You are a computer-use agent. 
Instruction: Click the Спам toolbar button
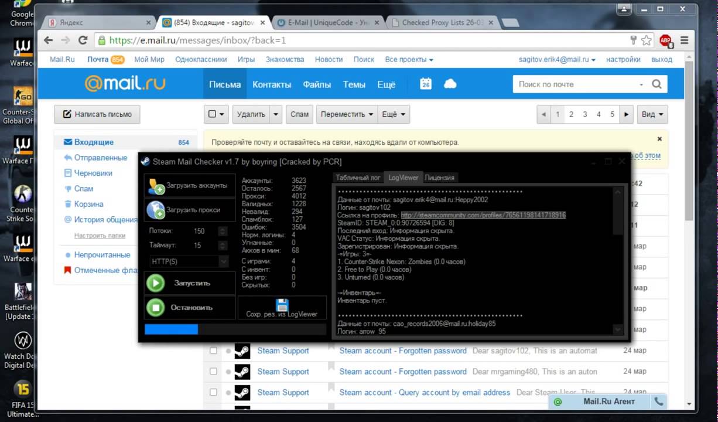(299, 114)
